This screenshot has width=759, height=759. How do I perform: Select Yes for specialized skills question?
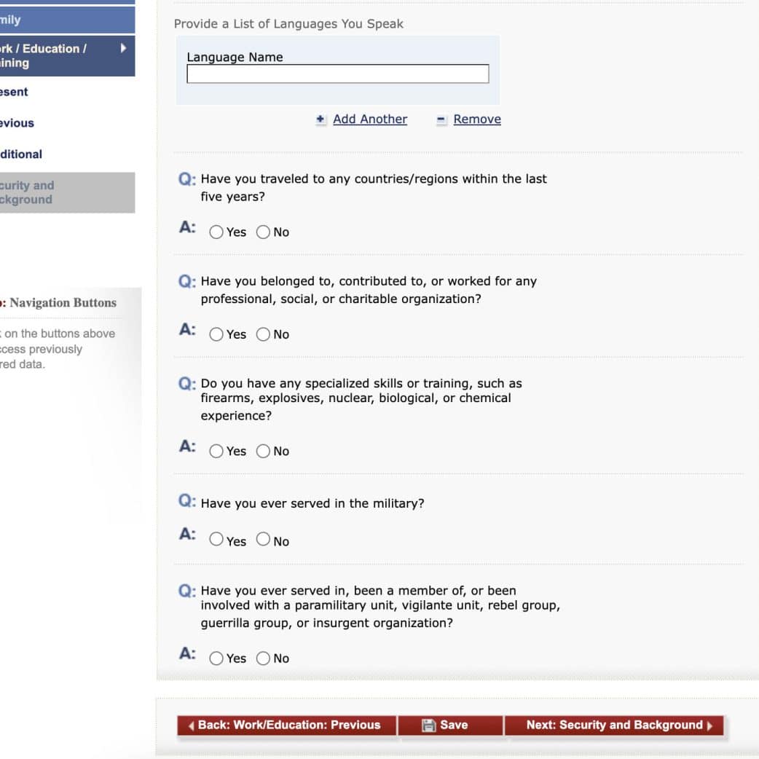pos(216,451)
